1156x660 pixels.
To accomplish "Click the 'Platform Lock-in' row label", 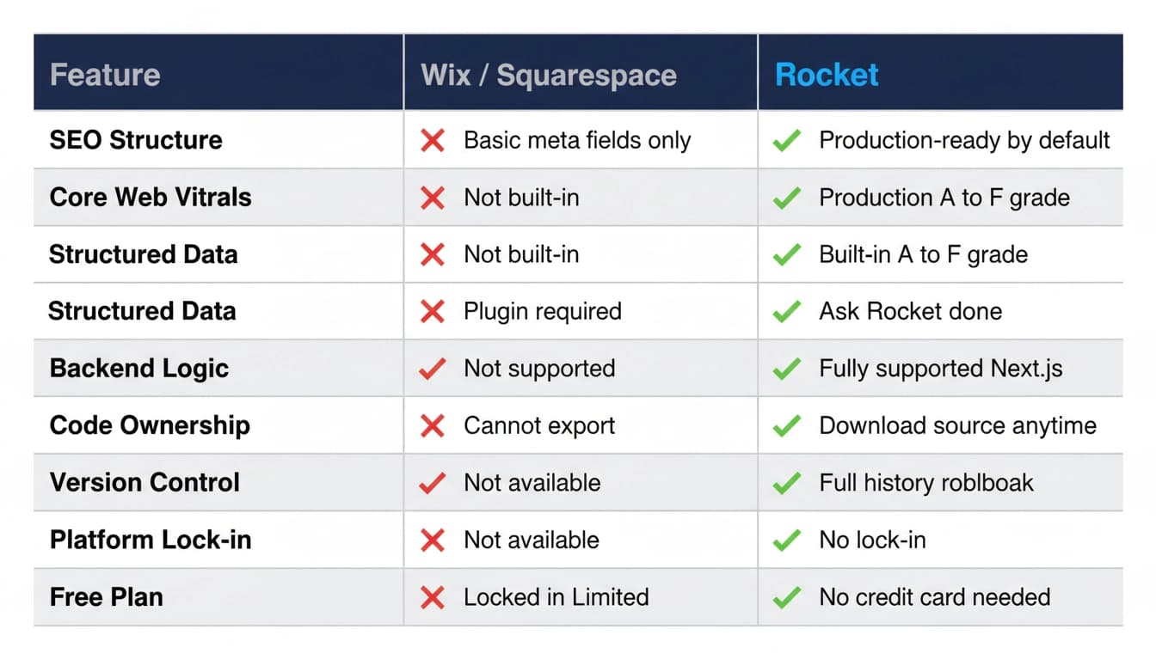I will (x=151, y=540).
